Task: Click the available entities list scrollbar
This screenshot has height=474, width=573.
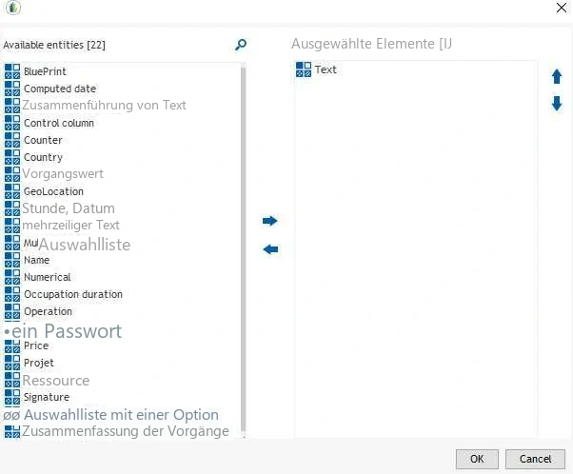Action: pos(244,248)
